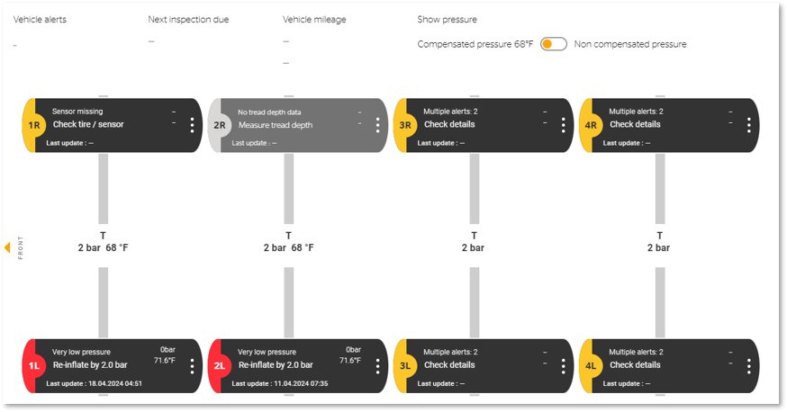This screenshot has width=787, height=412.
Task: Click Non compensated pressure label
Action: (x=630, y=44)
